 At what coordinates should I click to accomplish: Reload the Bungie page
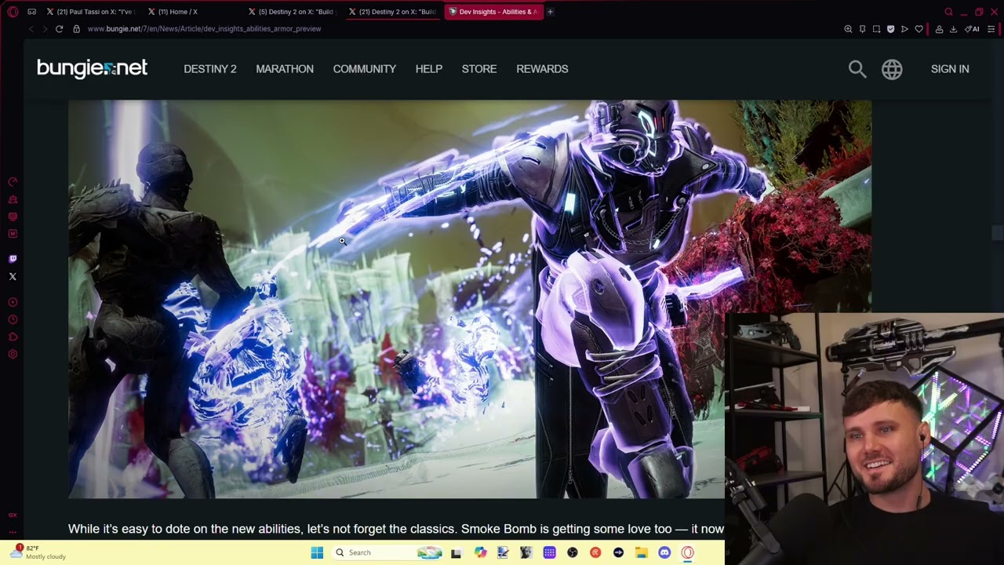click(x=59, y=29)
